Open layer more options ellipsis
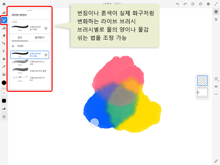 [x=216, y=94]
